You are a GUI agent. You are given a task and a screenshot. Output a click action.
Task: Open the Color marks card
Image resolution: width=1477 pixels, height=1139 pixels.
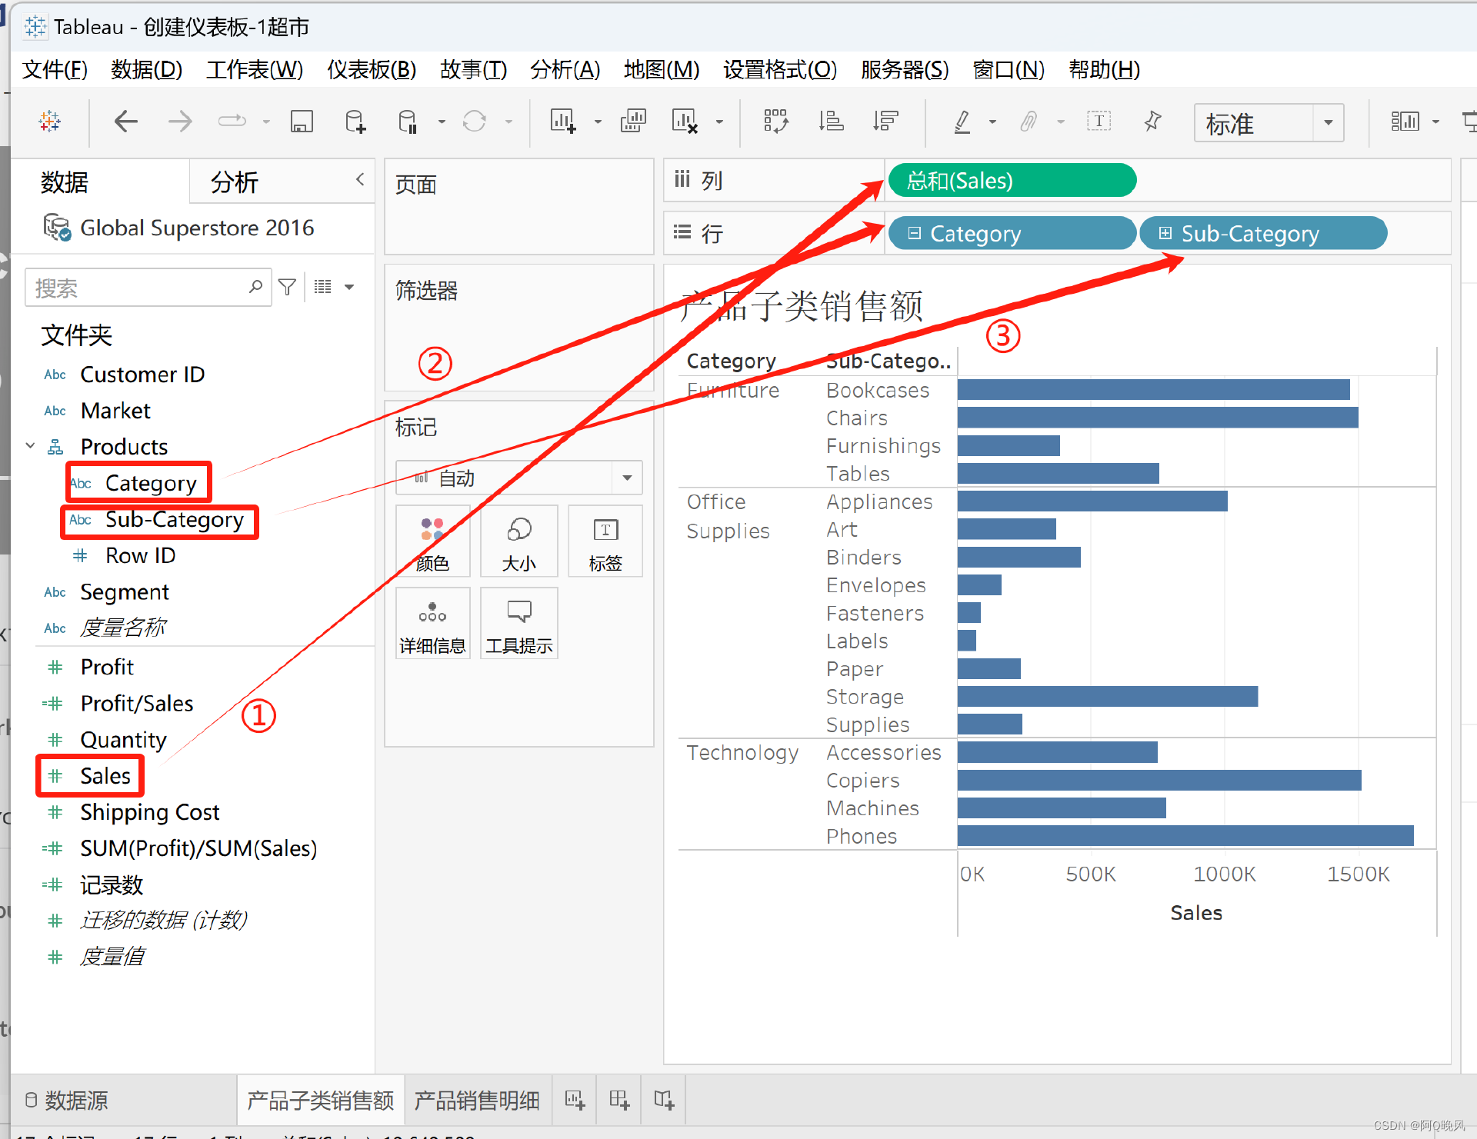point(432,541)
